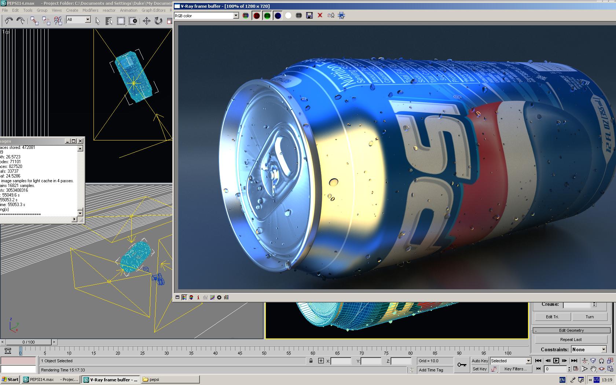Click the current frame number field
616x385 pixels.
555,369
